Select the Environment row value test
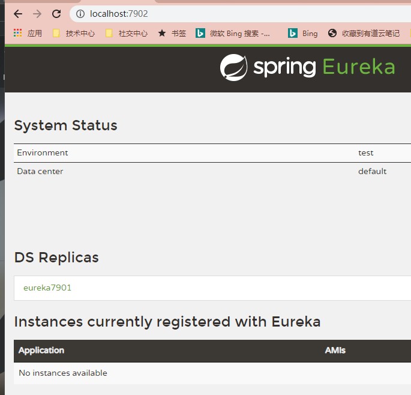This screenshot has height=395, width=411. [x=365, y=153]
